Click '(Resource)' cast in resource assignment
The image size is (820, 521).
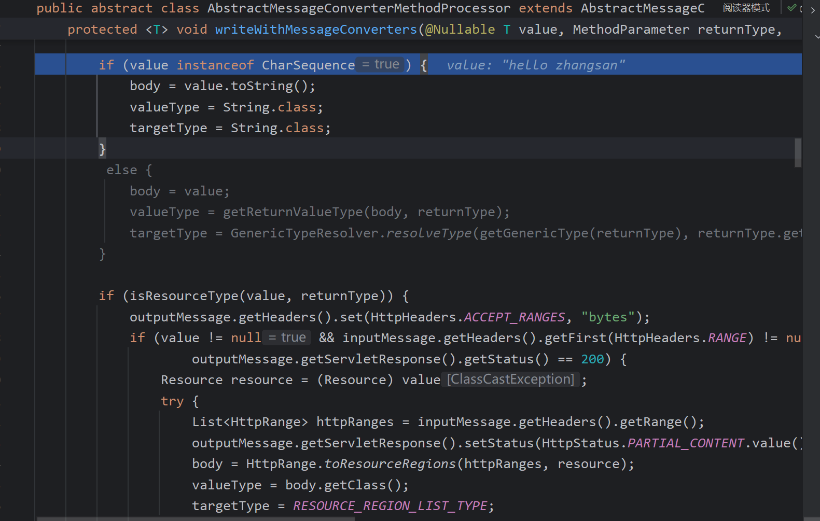tap(355, 380)
